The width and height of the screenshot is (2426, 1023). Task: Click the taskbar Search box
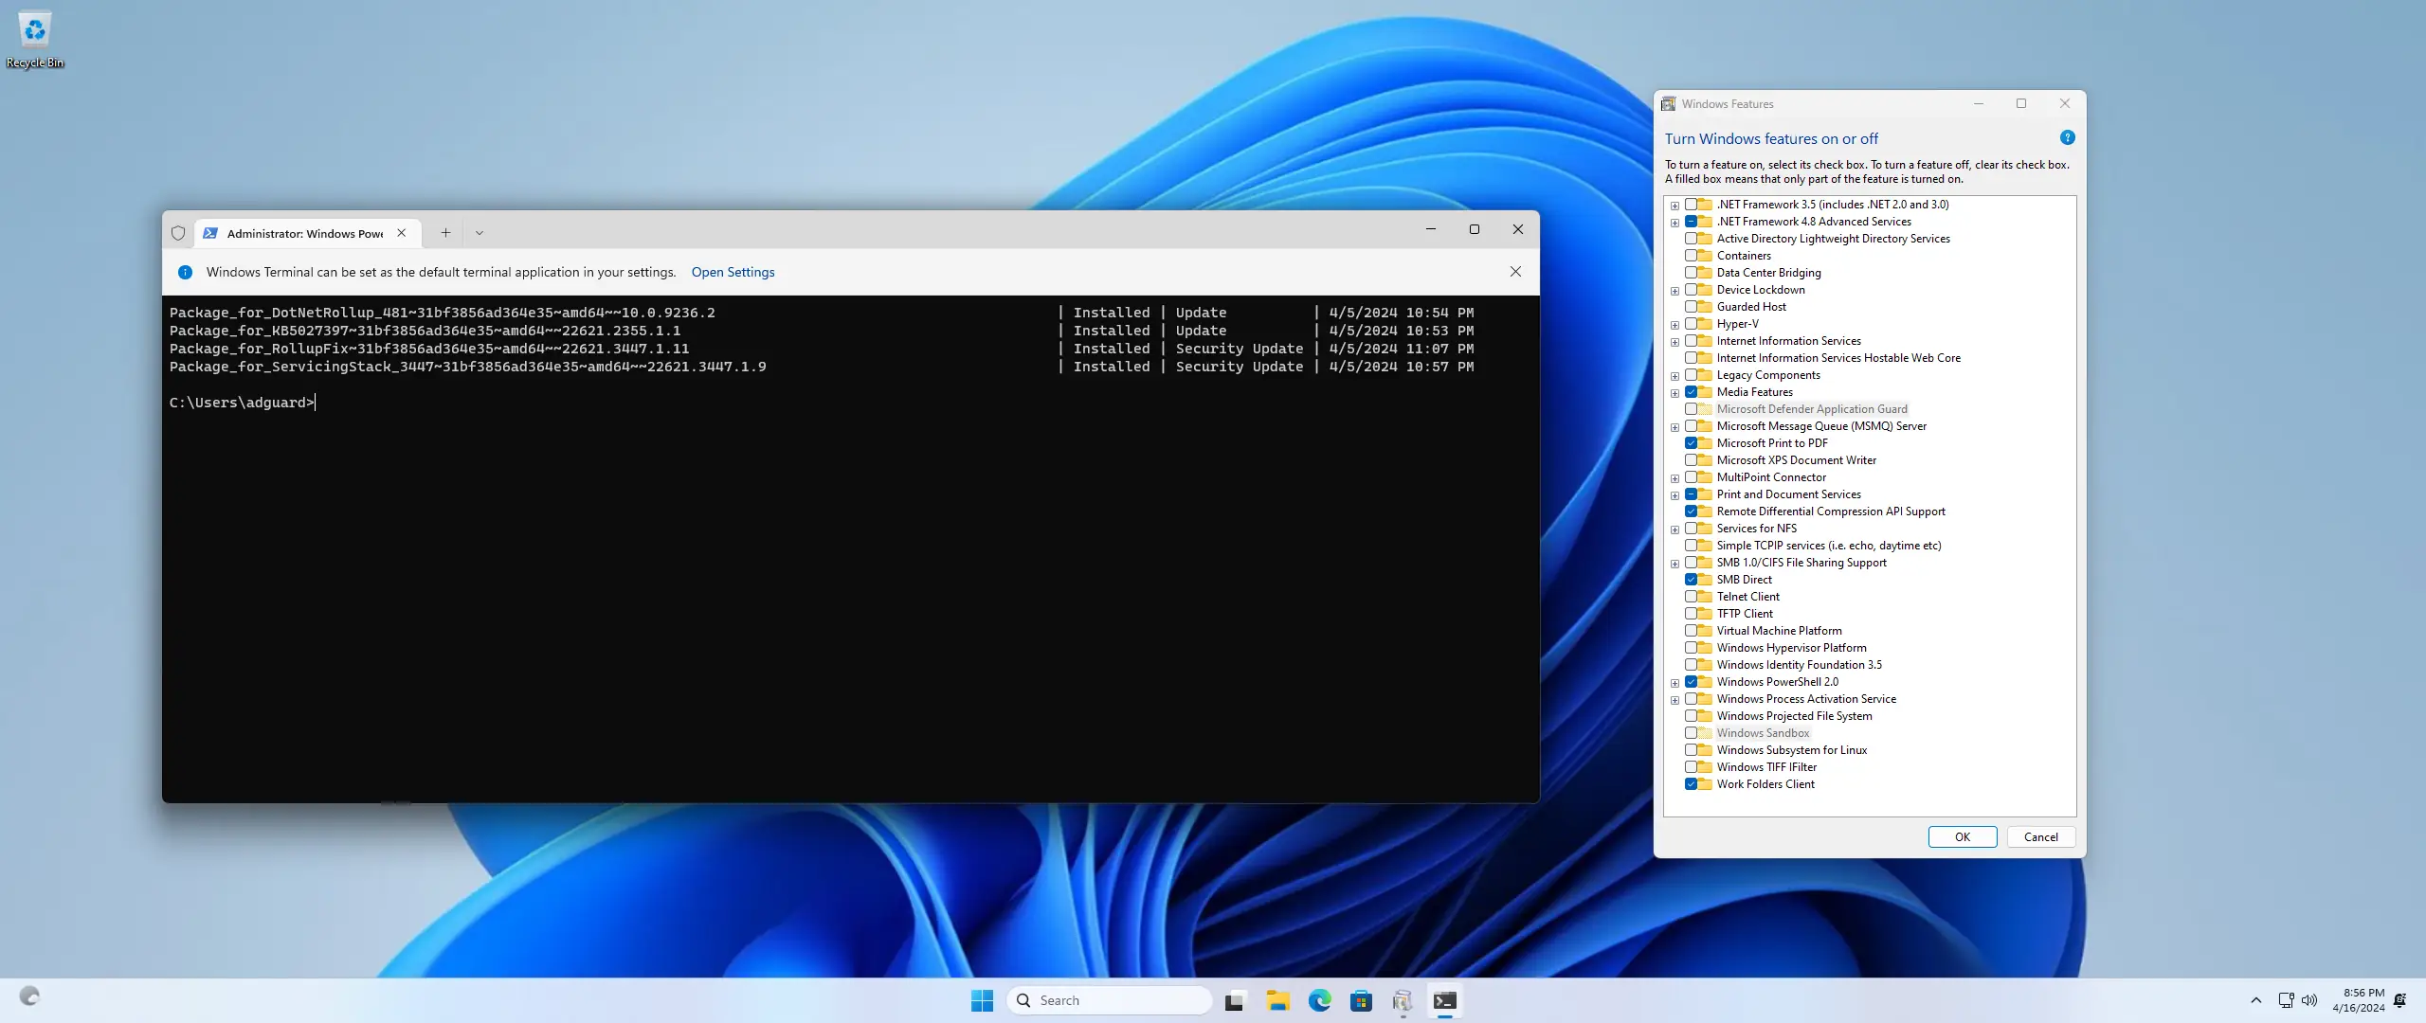click(x=1109, y=1000)
